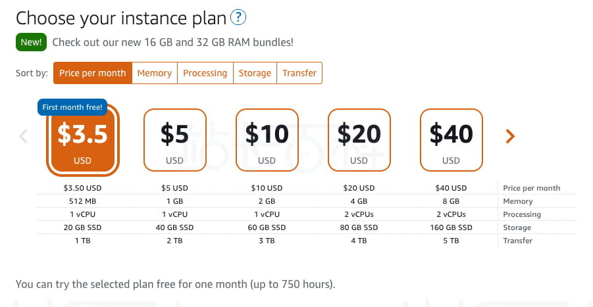Click the 512 MB memory value
The width and height of the screenshot is (593, 307).
82,201
